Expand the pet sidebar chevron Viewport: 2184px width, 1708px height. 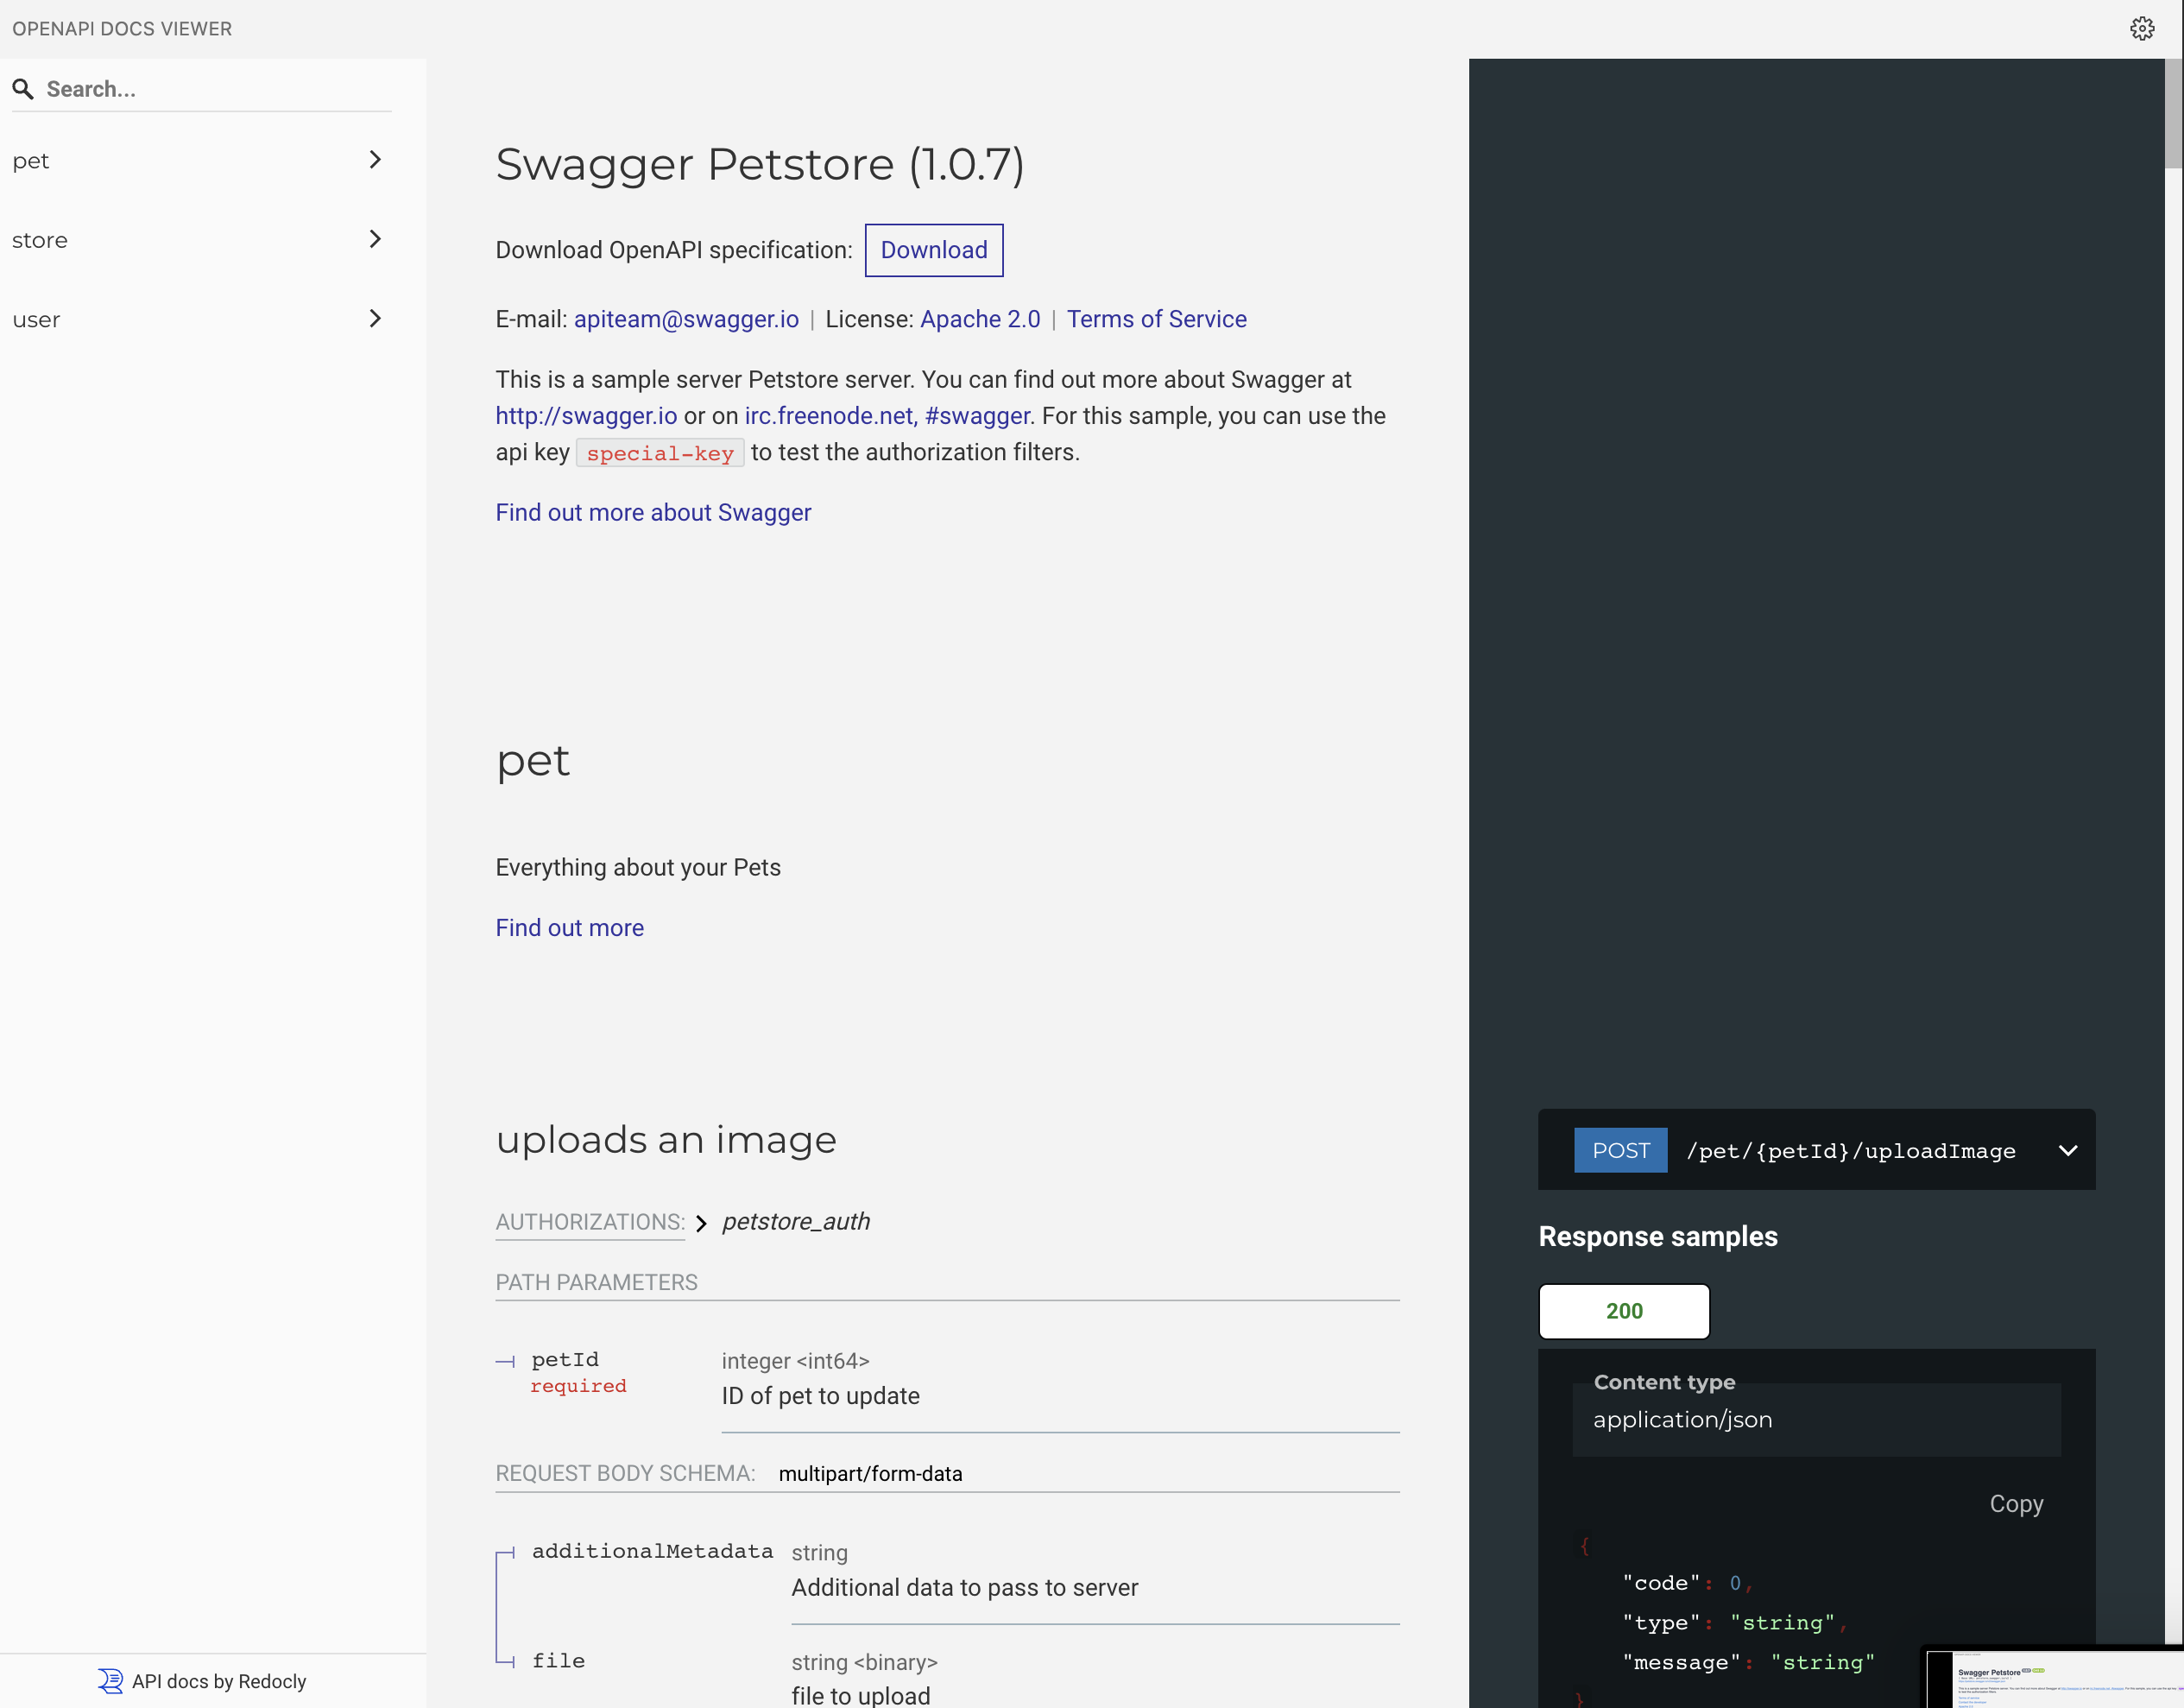(x=375, y=160)
